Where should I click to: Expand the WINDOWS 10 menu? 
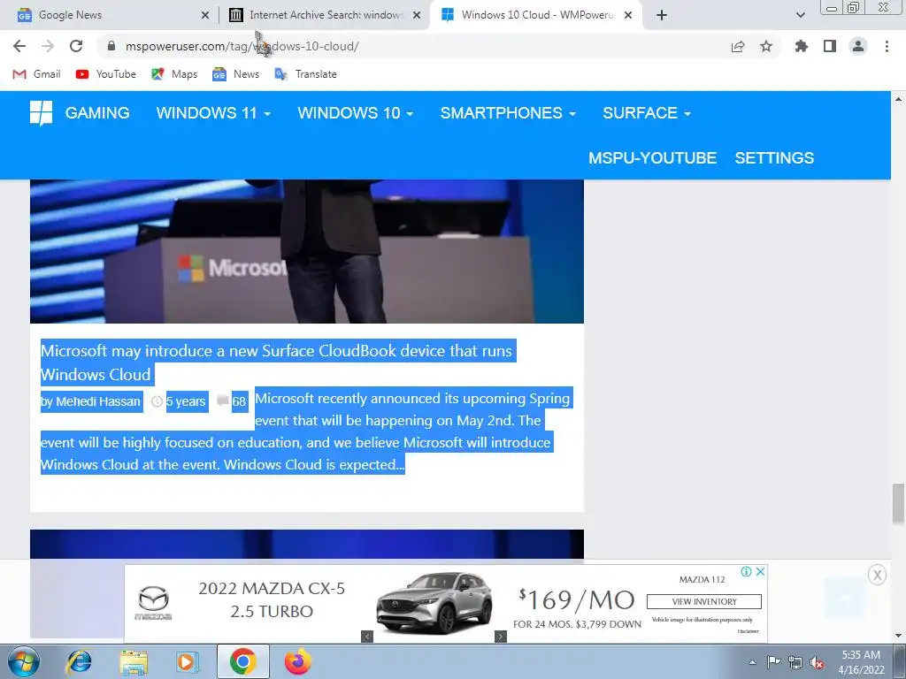click(x=356, y=112)
